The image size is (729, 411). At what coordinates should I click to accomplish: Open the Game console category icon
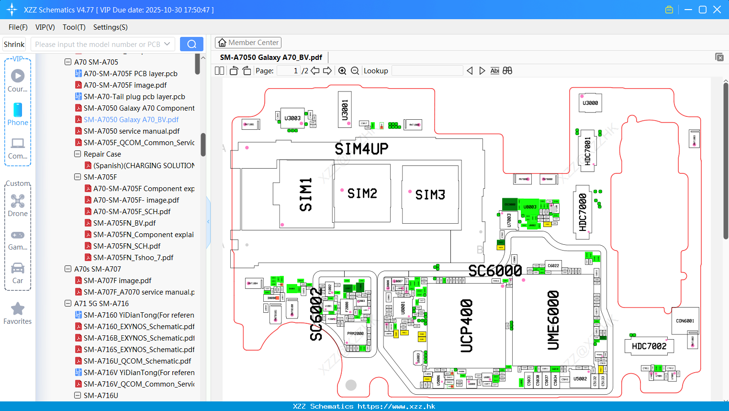18,235
